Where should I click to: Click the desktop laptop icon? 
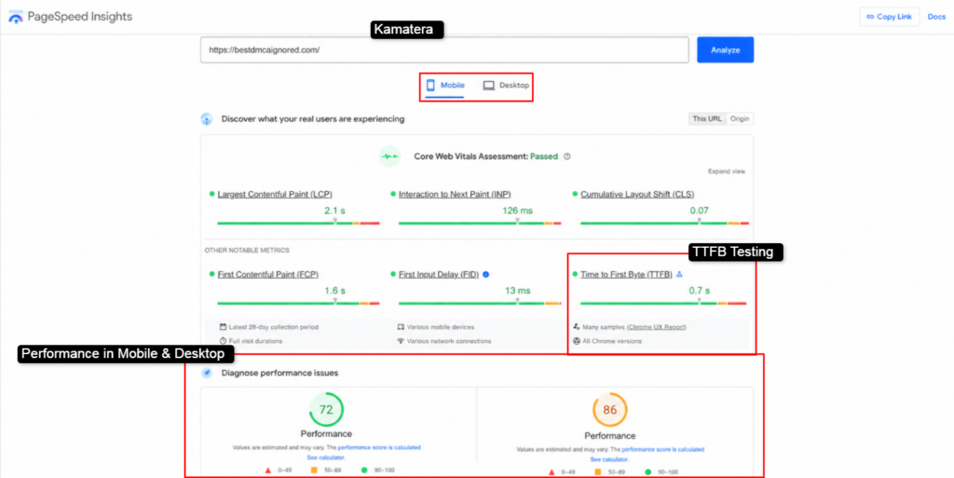(488, 86)
